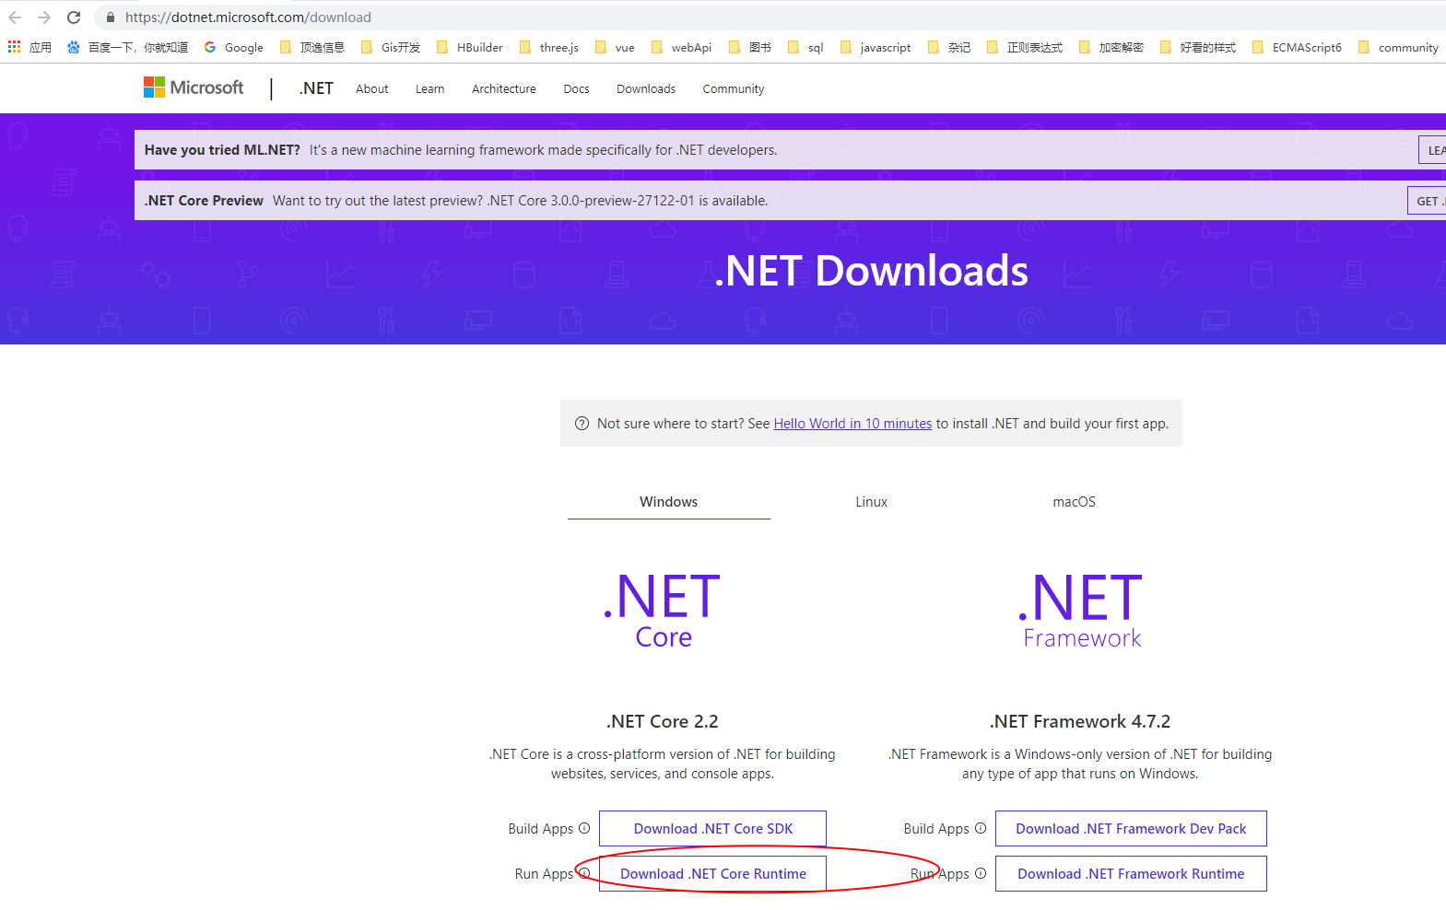The height and width of the screenshot is (910, 1446).
Task: Click the .NET Core Preview GET button
Action: click(1428, 201)
